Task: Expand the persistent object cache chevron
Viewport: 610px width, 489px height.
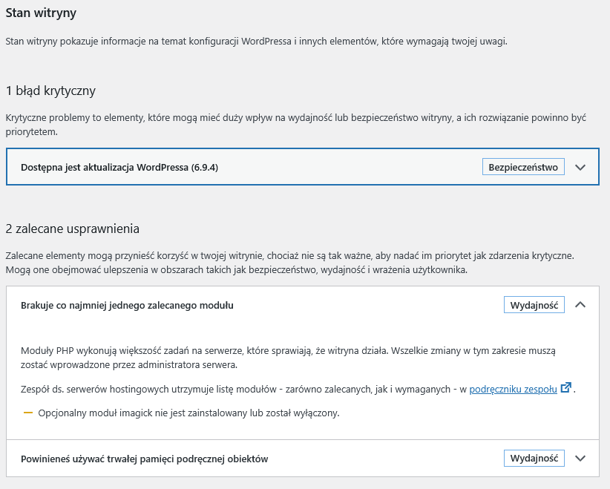Action: click(x=580, y=459)
